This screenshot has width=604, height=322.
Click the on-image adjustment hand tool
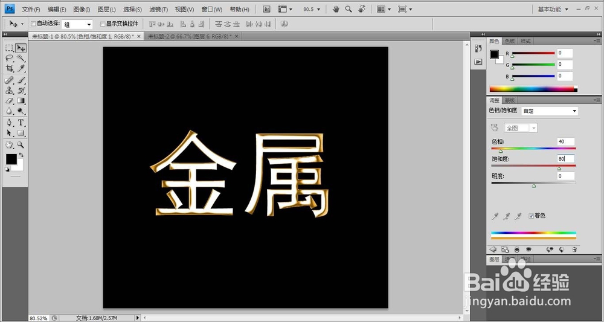coord(495,128)
